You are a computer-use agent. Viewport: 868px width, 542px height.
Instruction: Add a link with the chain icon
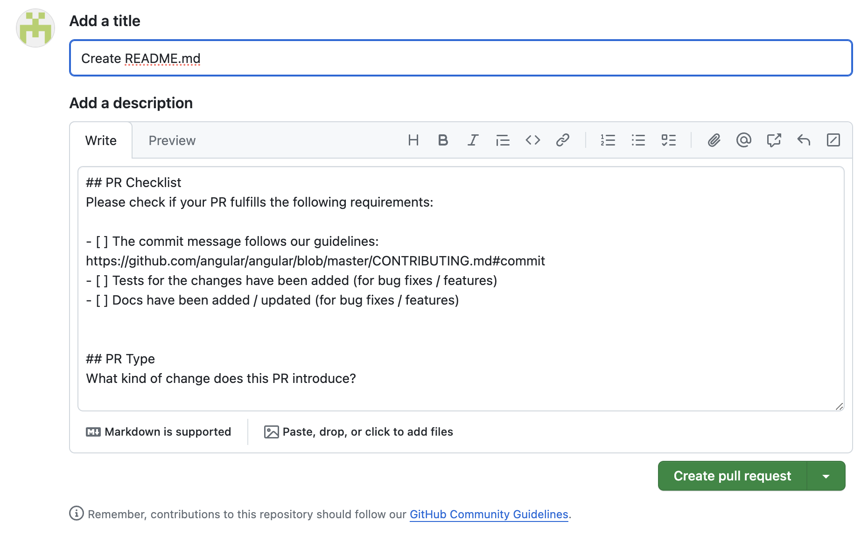[562, 140]
